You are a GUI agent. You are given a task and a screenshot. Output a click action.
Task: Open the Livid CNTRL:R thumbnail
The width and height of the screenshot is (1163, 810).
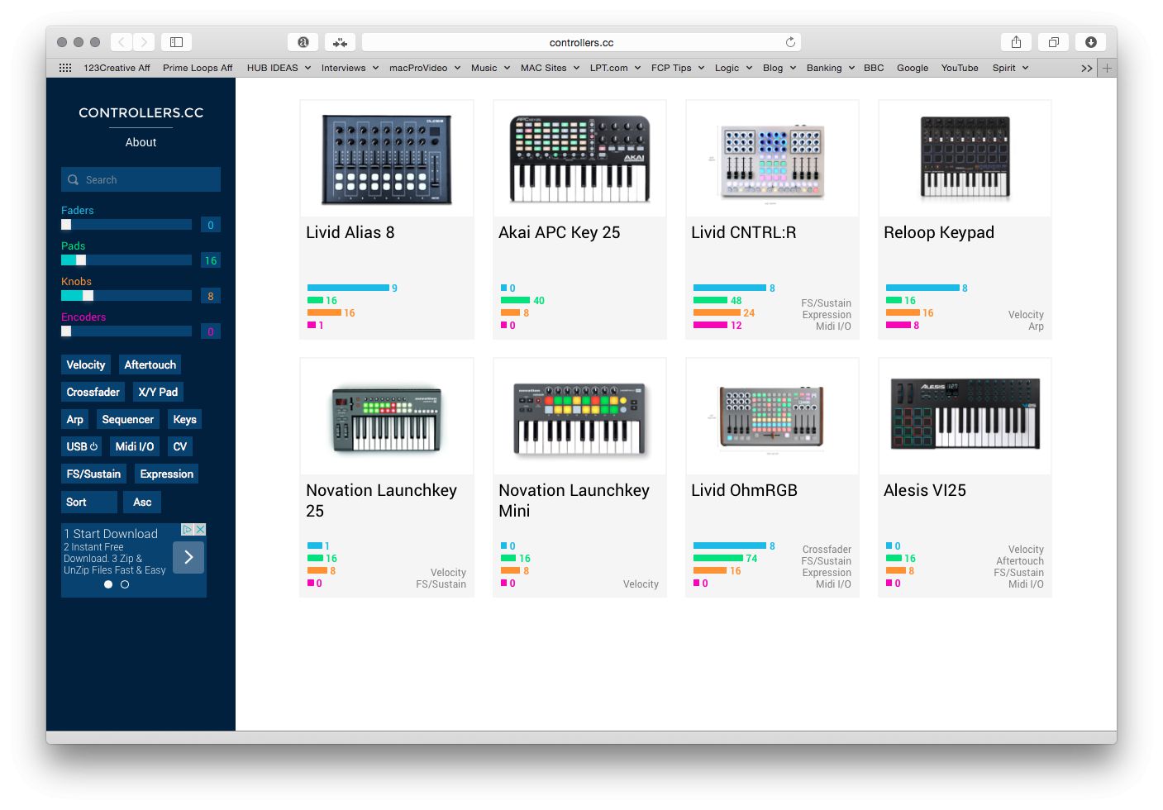tap(772, 159)
